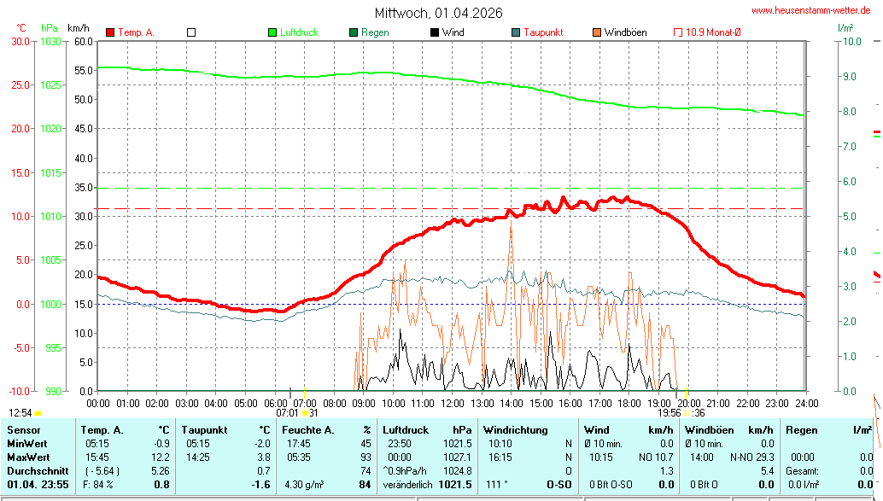Click the 10.9 Monat-Ø legend bracket icon
This screenshot has width=883, height=501.
coord(678,32)
